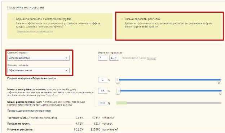This screenshot has height=133, width=225.
Task: Click the testing time value field with 7
Action: pyautogui.click(x=103, y=58)
